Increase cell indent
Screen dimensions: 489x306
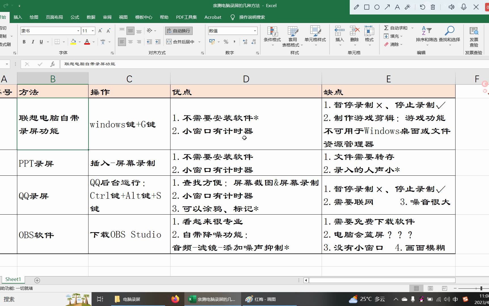pyautogui.click(x=158, y=42)
